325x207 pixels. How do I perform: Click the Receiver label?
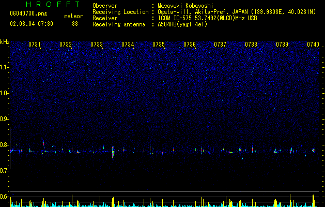(x=105, y=18)
